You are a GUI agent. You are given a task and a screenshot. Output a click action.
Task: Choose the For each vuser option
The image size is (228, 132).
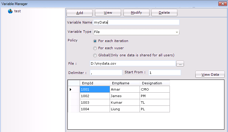(x=95, y=48)
